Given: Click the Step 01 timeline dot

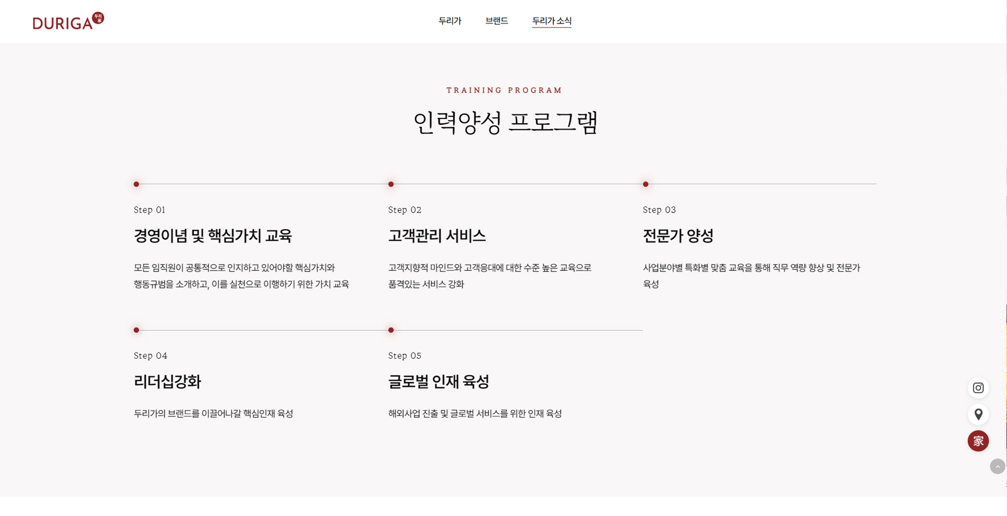Looking at the screenshot, I should pyautogui.click(x=137, y=184).
